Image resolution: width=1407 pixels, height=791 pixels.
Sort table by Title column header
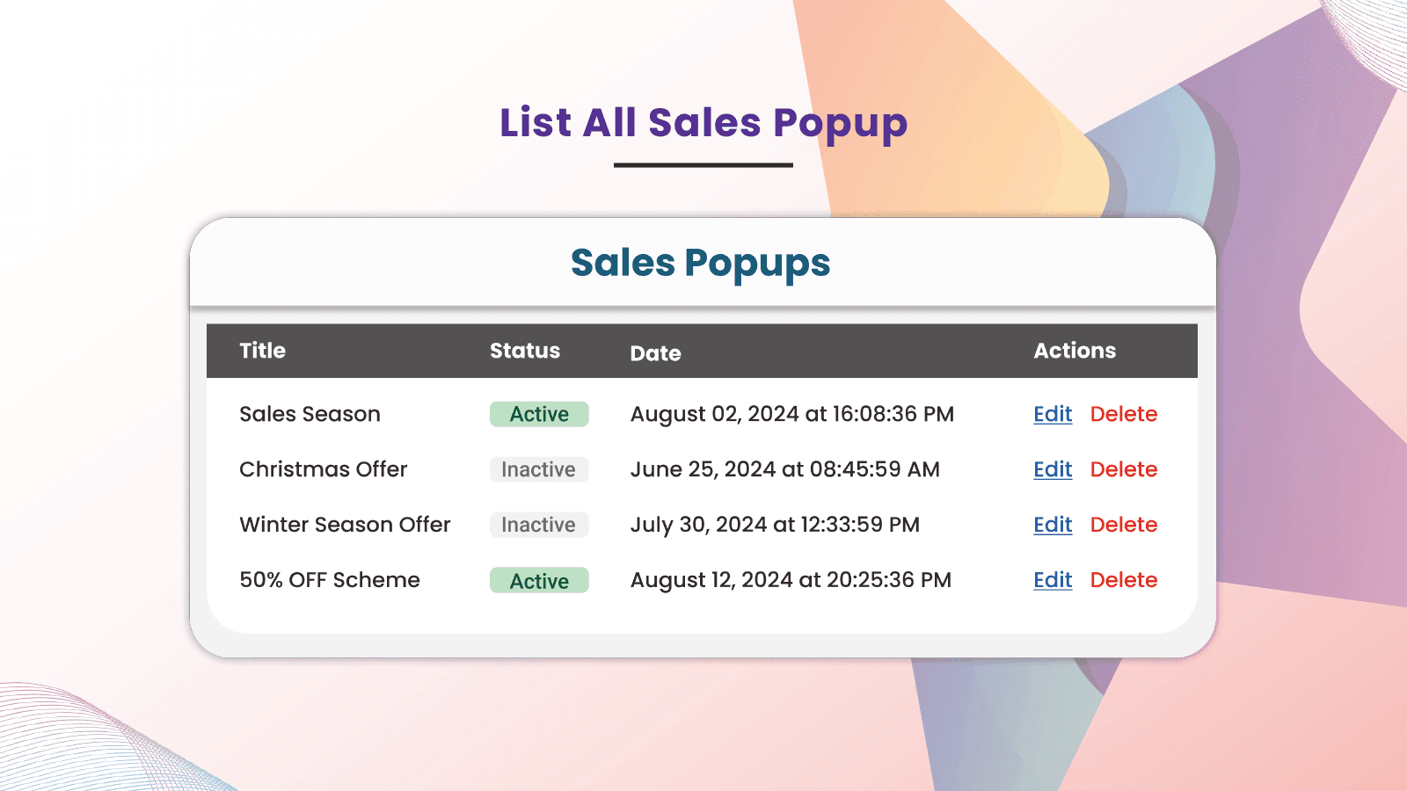pyautogui.click(x=262, y=351)
